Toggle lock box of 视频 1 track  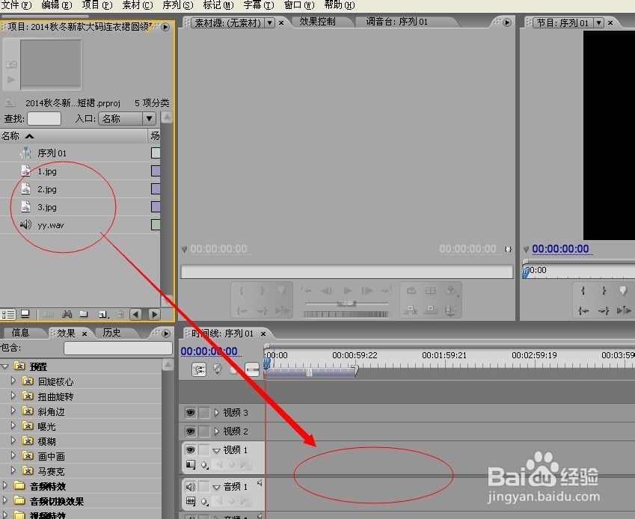point(204,449)
